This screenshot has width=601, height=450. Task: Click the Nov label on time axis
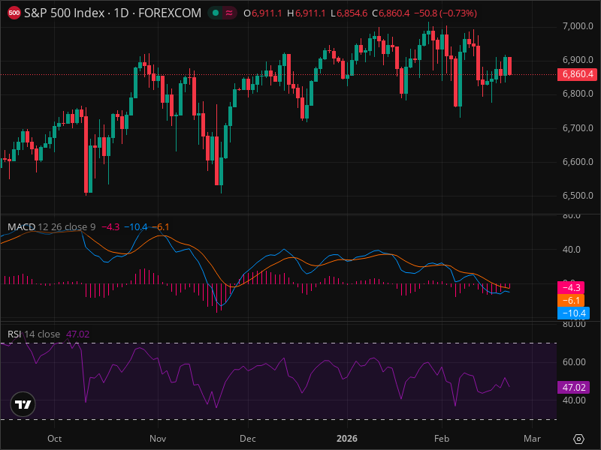click(158, 439)
